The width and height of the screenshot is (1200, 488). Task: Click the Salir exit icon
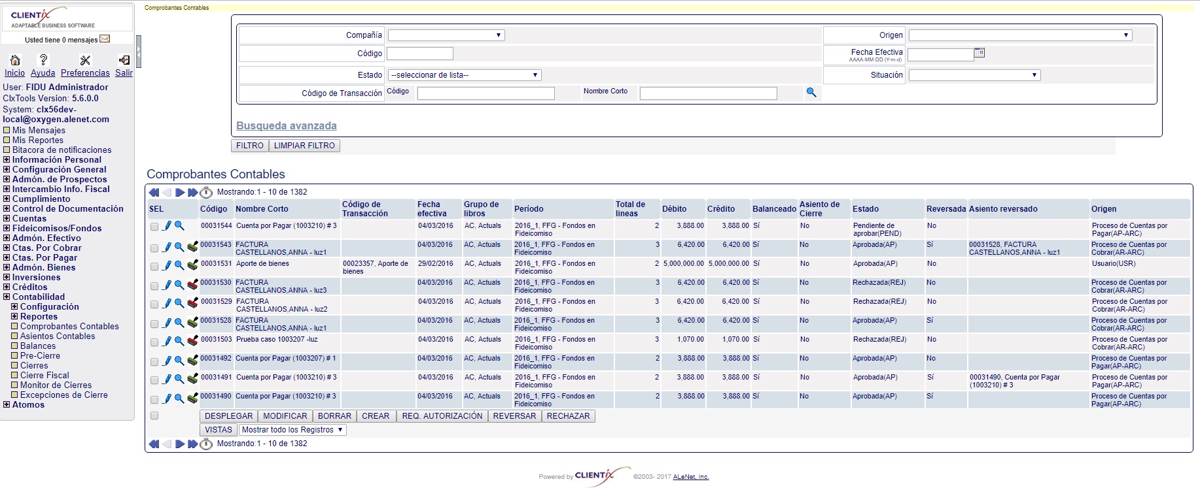(124, 60)
